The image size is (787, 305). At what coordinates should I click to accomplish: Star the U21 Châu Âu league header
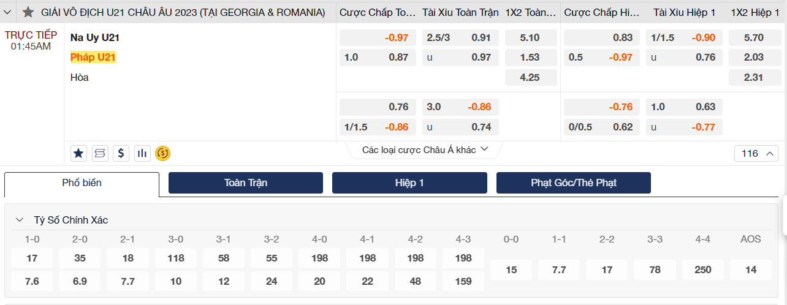pos(28,12)
